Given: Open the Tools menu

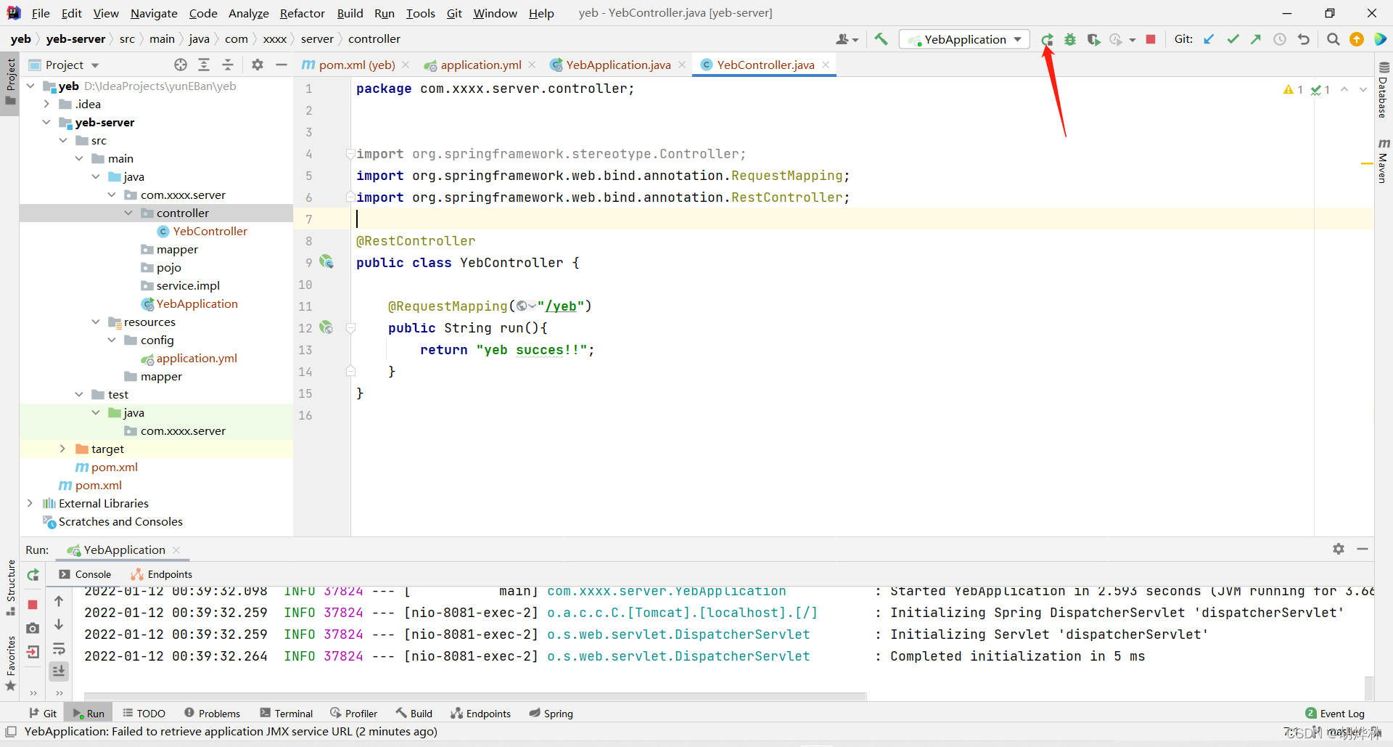Looking at the screenshot, I should tap(420, 13).
